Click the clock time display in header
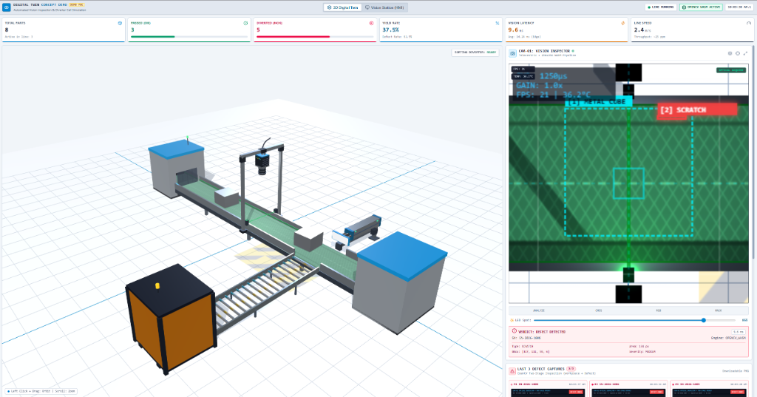This screenshot has height=397, width=757. (739, 7)
